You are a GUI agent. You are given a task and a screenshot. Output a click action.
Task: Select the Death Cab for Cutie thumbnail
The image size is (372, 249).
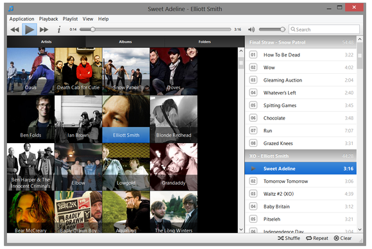[x=78, y=71]
